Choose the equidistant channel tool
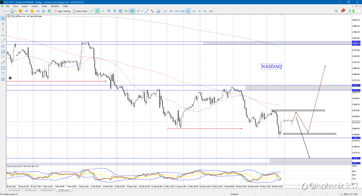 pyautogui.click(x=3, y=46)
